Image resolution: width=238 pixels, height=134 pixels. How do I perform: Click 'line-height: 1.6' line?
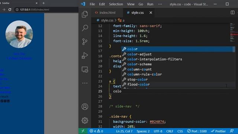pyautogui.click(x=130, y=36)
